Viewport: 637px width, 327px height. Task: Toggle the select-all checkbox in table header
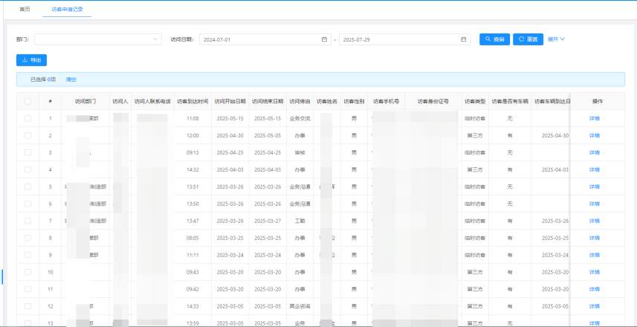pos(28,102)
